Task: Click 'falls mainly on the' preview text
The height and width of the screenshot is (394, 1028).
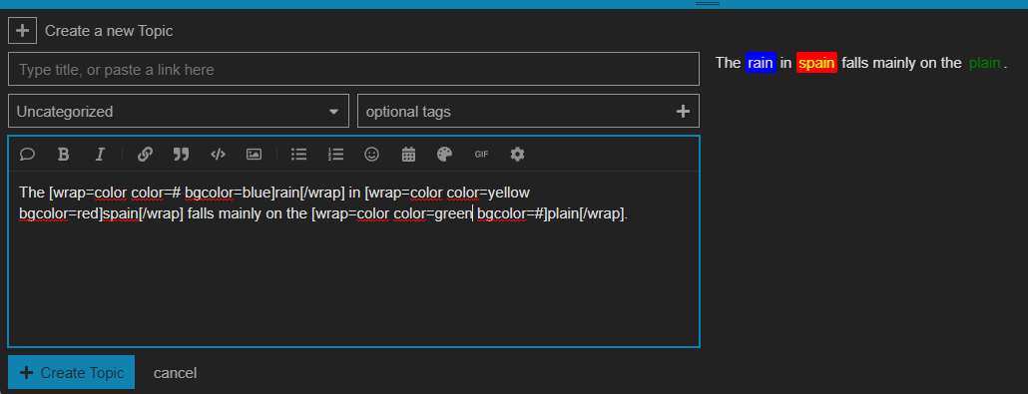Action: point(901,63)
